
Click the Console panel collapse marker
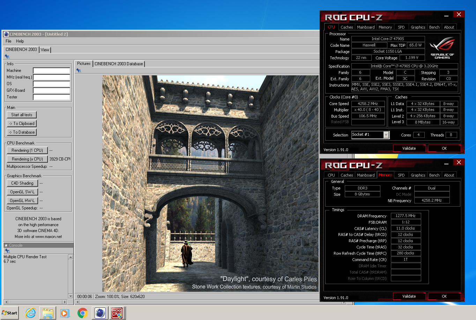[x=6, y=245]
